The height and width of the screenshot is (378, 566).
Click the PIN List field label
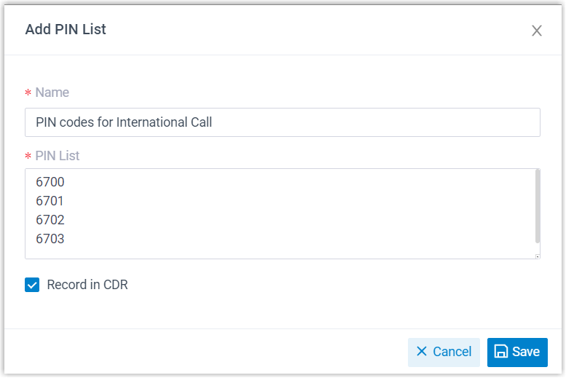pyautogui.click(x=58, y=156)
